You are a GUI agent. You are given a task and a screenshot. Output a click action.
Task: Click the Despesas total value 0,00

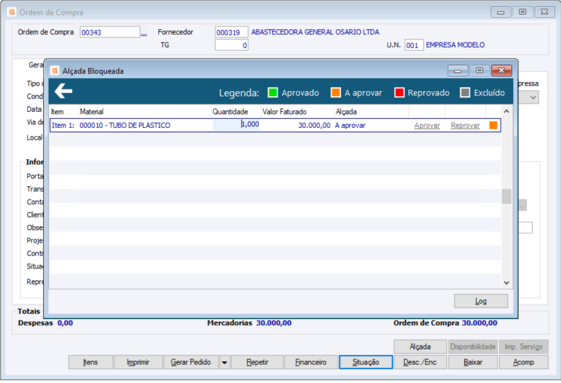point(65,323)
